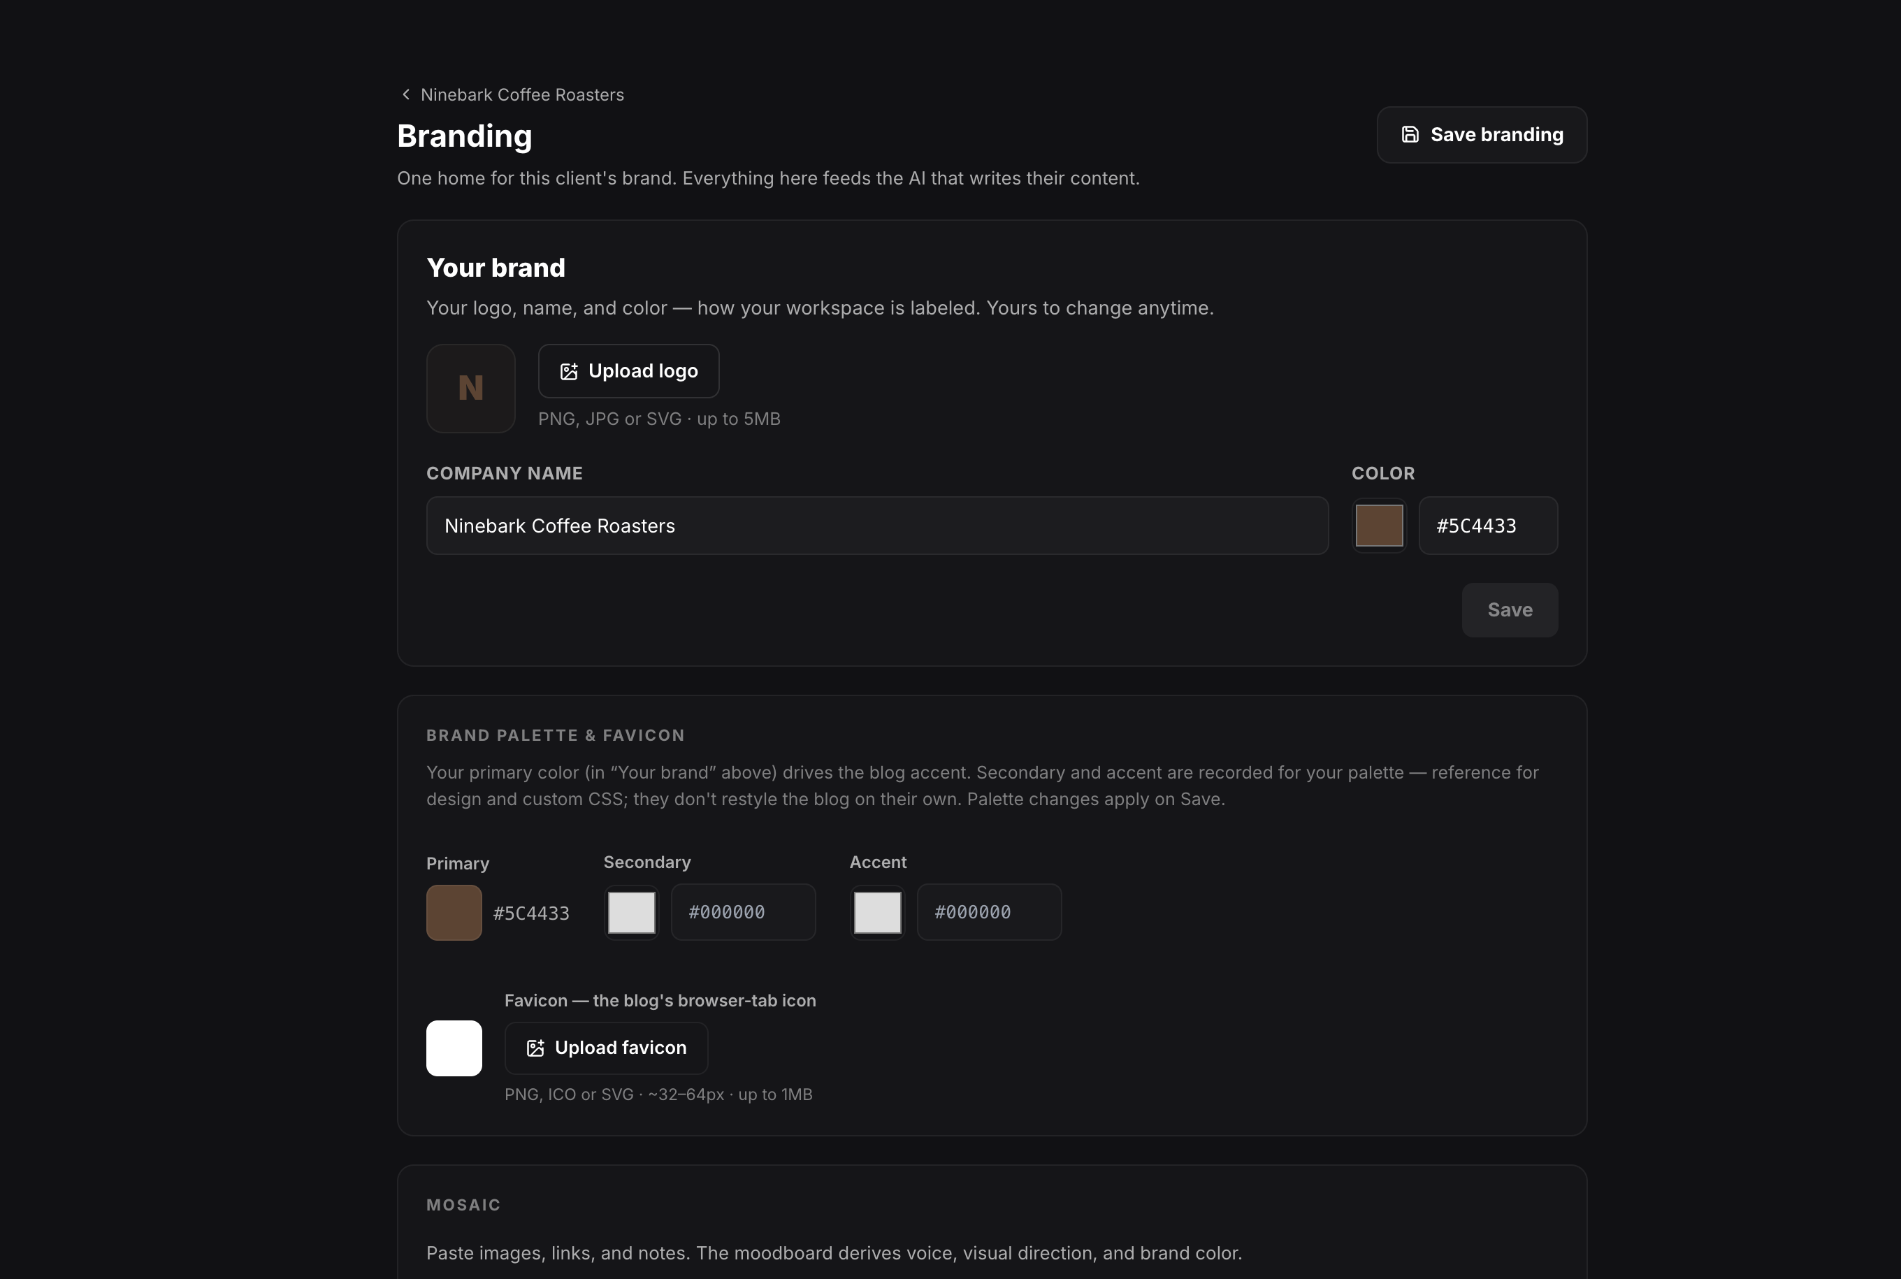This screenshot has height=1279, width=1901.
Task: Focus the Company Name input field
Action: pyautogui.click(x=878, y=526)
